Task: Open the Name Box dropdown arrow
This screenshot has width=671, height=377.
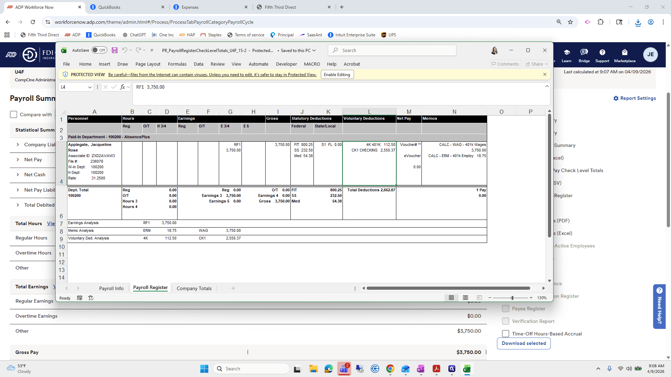Action: pyautogui.click(x=90, y=87)
